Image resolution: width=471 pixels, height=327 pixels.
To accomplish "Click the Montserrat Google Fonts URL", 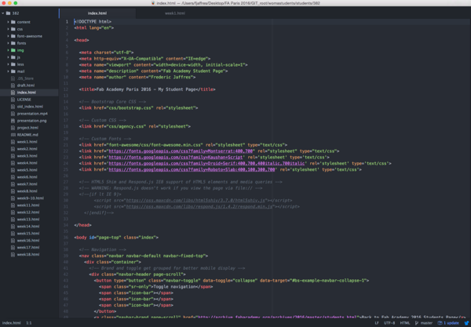I will [x=181, y=151].
